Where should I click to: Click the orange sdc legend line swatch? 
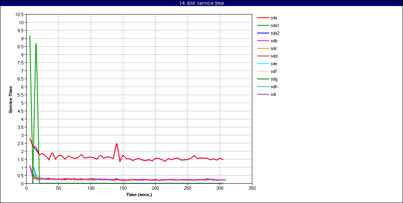263,49
